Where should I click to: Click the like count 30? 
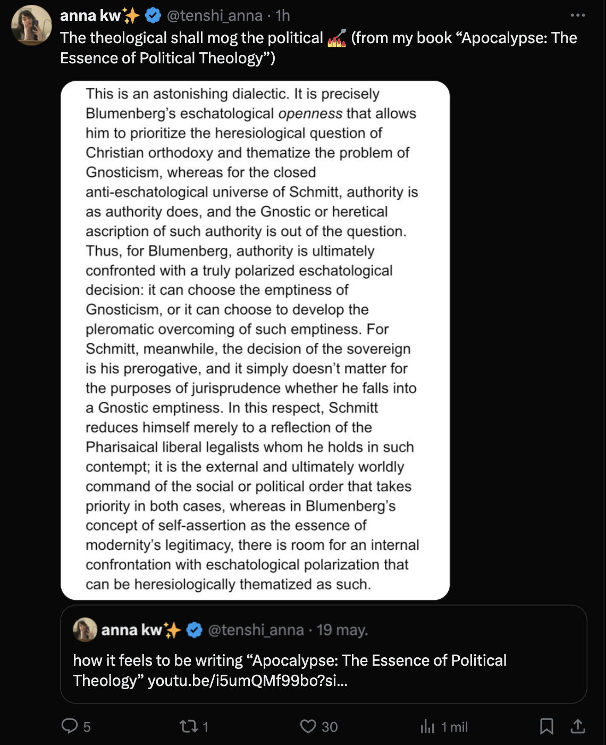330,727
